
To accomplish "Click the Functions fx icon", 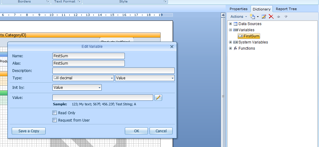I will (235, 48).
